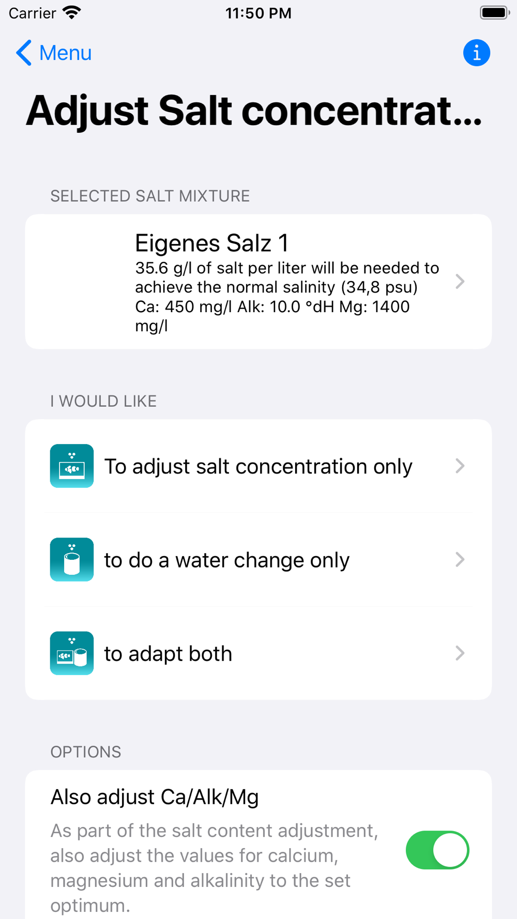517x919 pixels.
Task: Tap the Wi-Fi icon in status bar
Action: tap(71, 12)
